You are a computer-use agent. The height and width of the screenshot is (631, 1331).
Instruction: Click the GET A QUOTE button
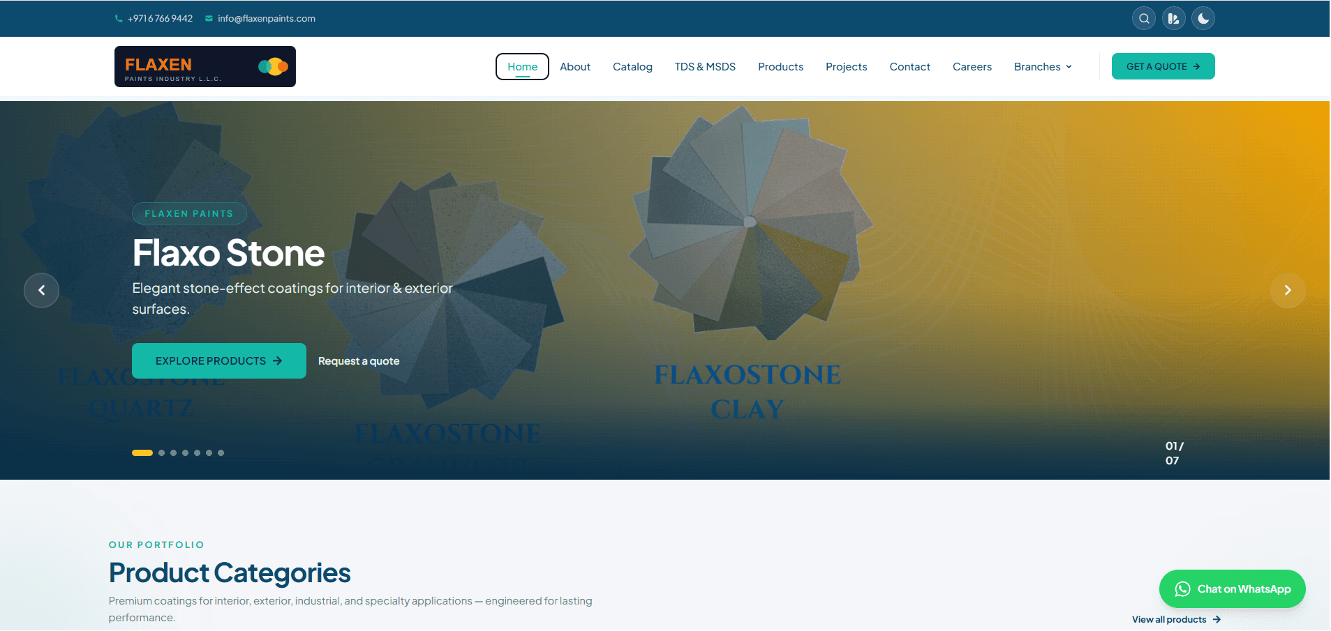coord(1163,66)
